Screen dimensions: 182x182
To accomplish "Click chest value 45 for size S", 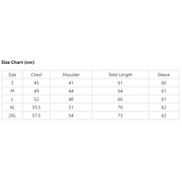I will point(36,83).
